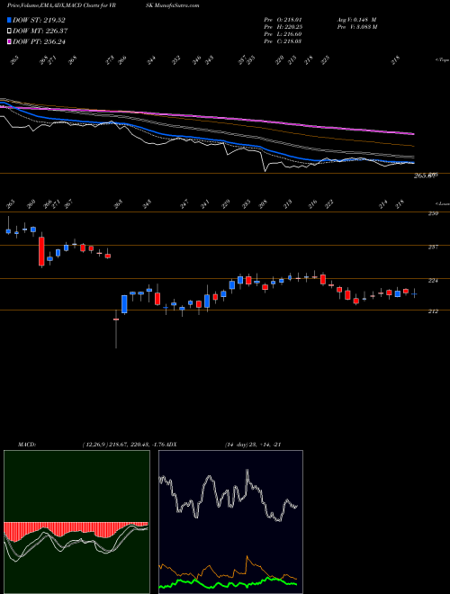This screenshot has height=594, width=450.
Task: Click the long-wick gap-down candle below the 212 line
Action: 116,328
